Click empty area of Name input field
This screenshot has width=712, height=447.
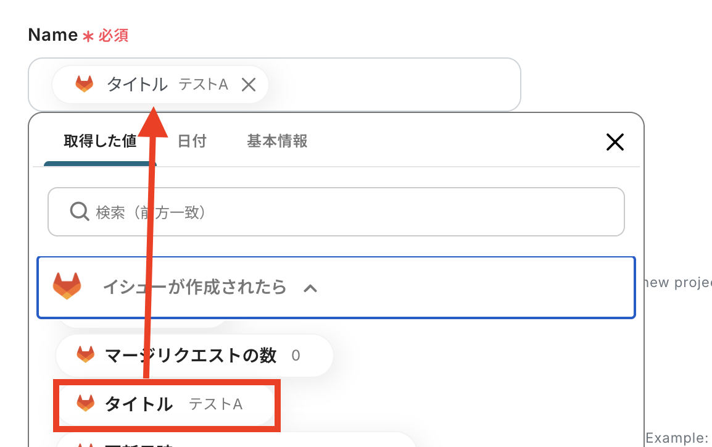click(395, 85)
